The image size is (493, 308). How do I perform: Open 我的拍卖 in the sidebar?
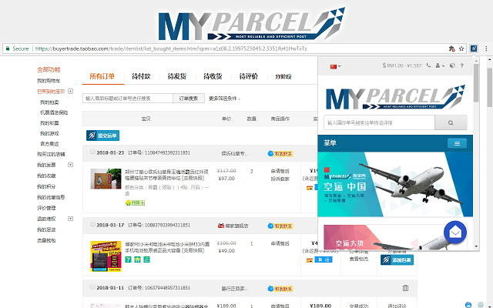pos(49,102)
